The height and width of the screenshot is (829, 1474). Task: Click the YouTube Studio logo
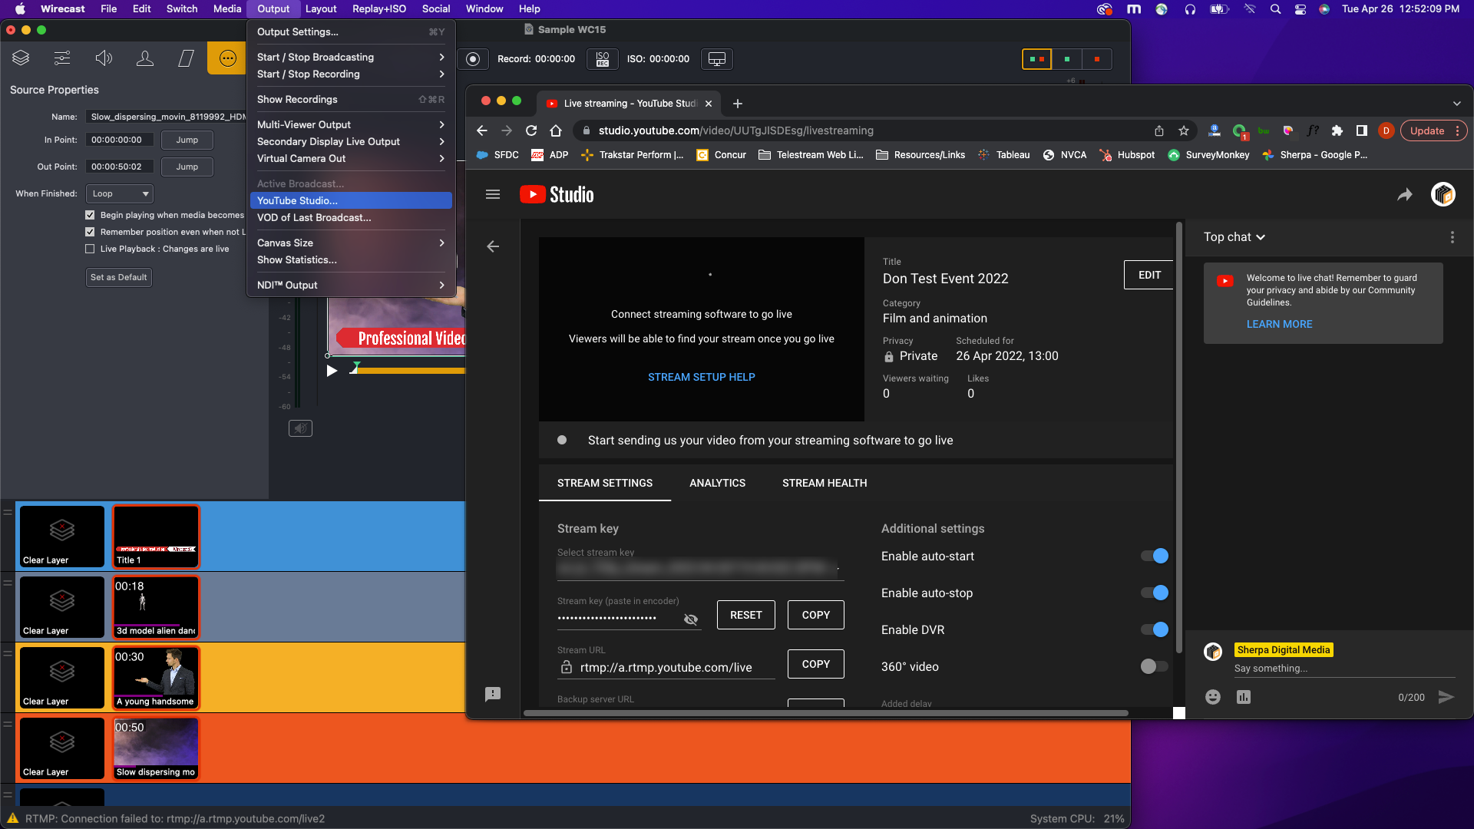[557, 194]
